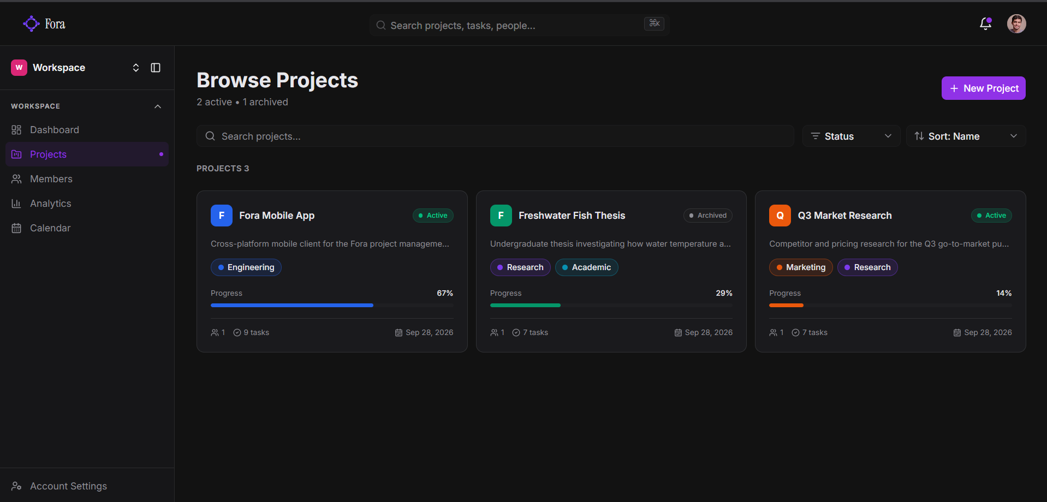Screen dimensions: 1047x502
Task: Click the Analytics bar chart icon
Action: pos(16,204)
